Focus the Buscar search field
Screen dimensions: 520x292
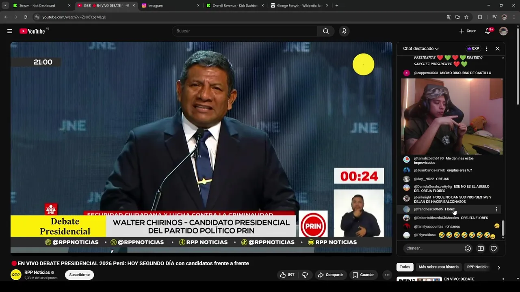pyautogui.click(x=245, y=31)
